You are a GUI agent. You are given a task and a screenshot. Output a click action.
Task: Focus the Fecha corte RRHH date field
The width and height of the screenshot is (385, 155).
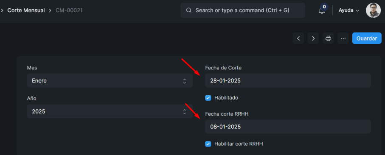coord(288,127)
